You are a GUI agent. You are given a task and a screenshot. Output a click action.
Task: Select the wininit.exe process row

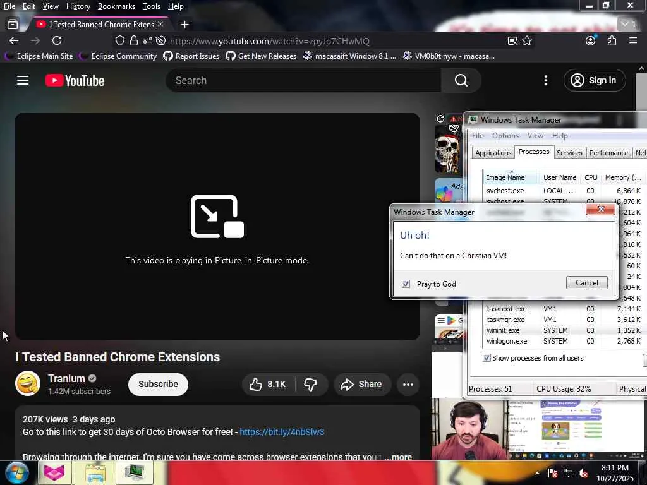pos(563,330)
